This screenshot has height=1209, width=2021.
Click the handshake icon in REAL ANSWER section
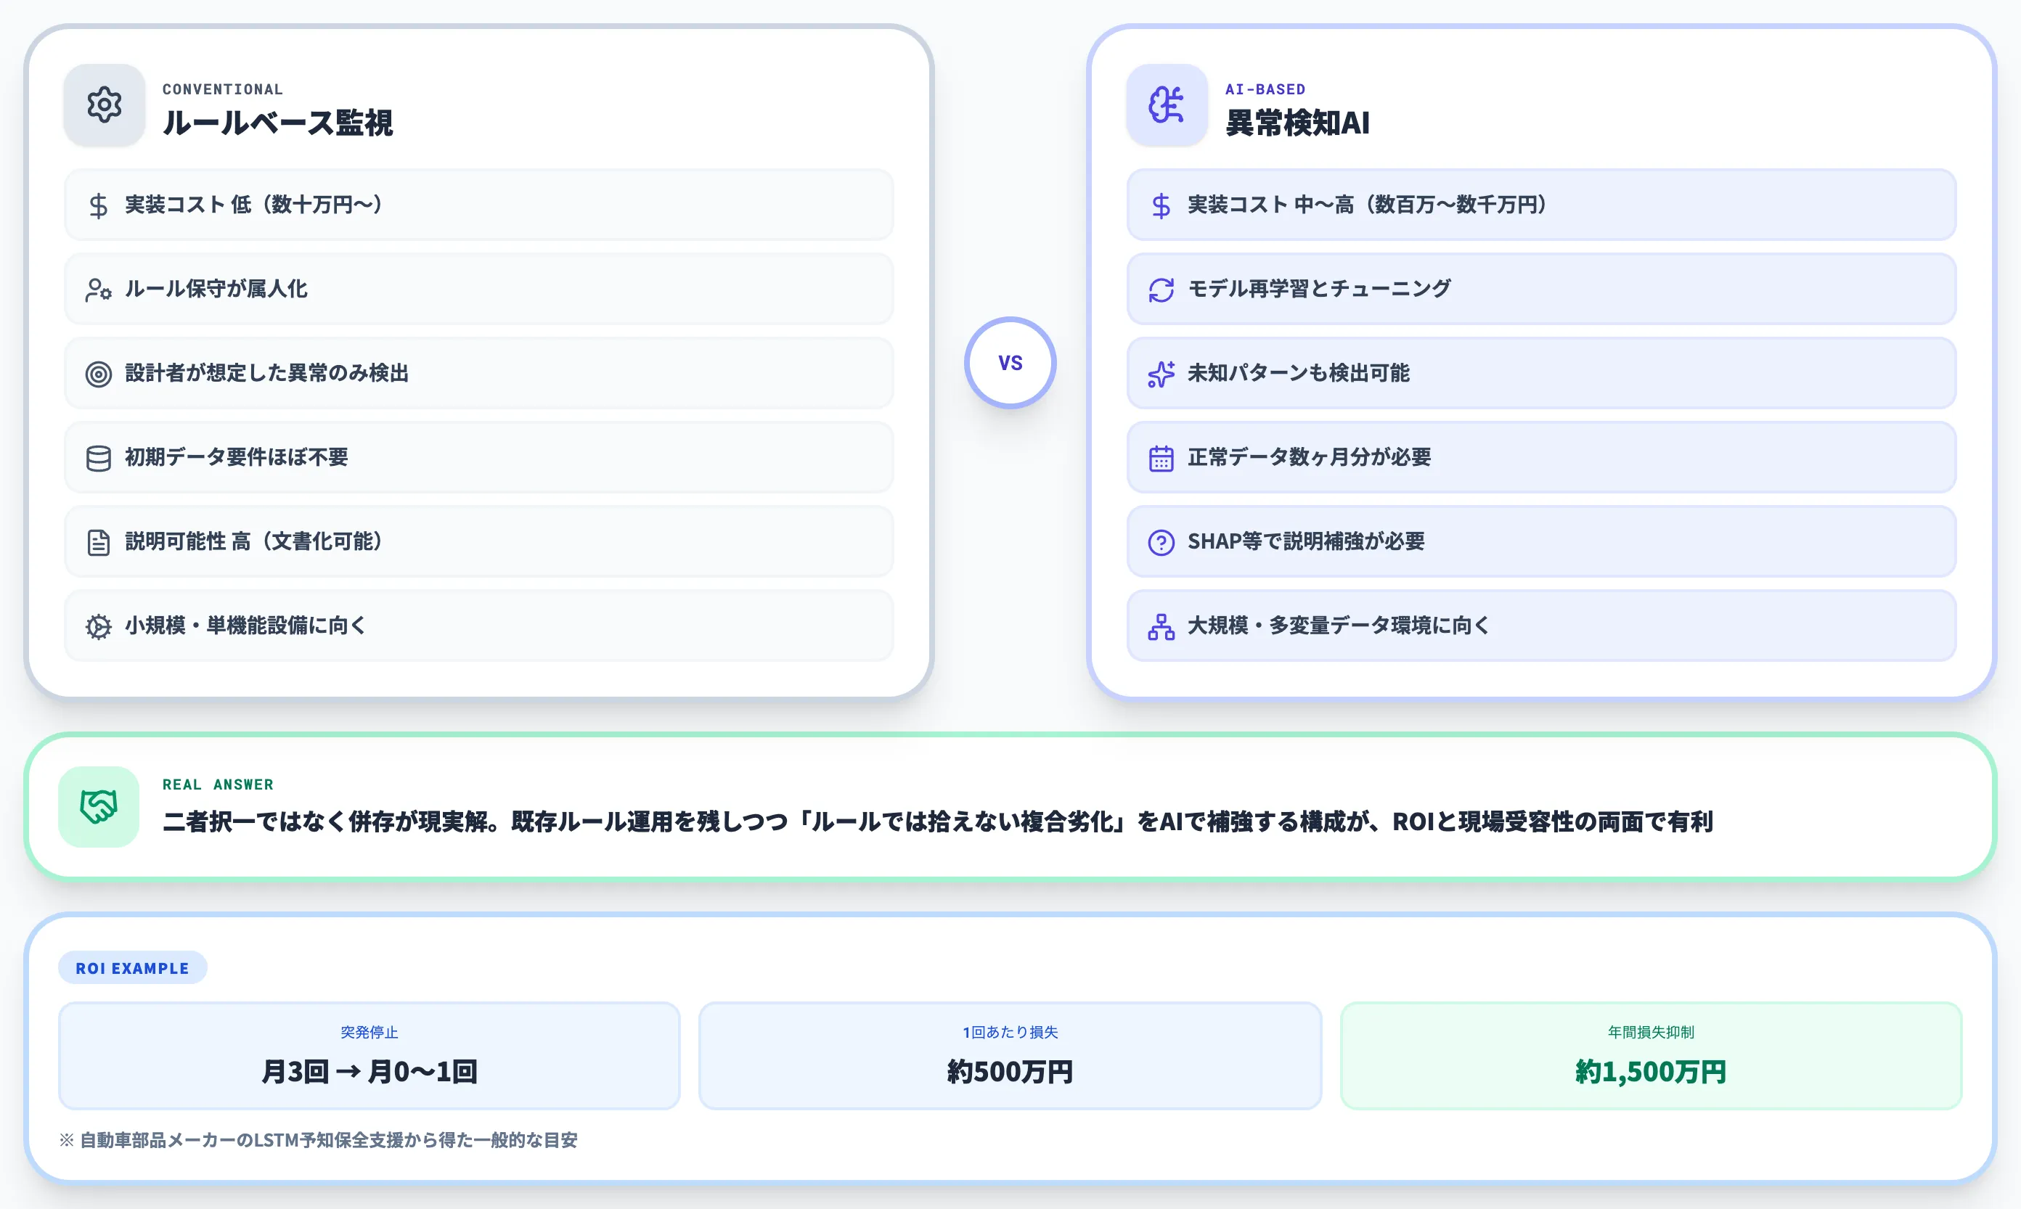click(98, 809)
